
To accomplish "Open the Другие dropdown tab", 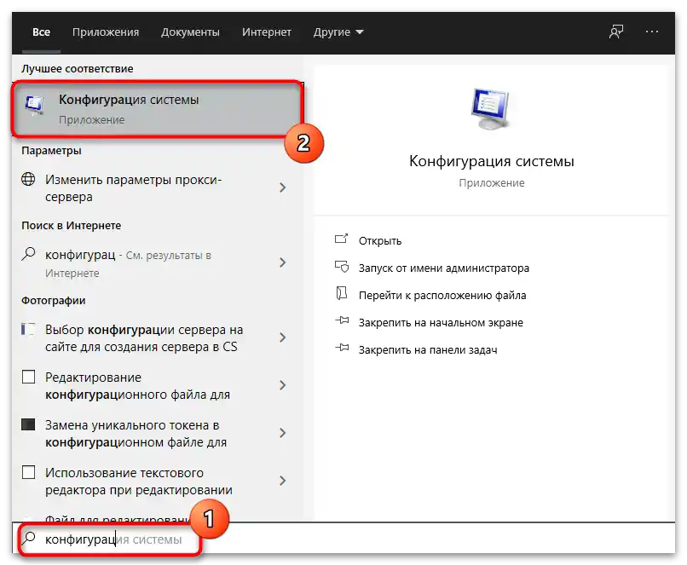I will [338, 32].
